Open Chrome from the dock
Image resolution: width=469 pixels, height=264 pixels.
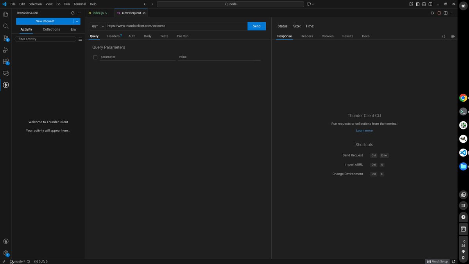tap(463, 98)
